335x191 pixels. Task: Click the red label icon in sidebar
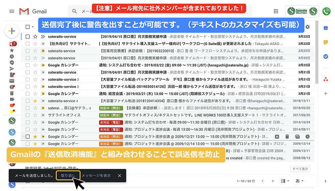coord(12,105)
